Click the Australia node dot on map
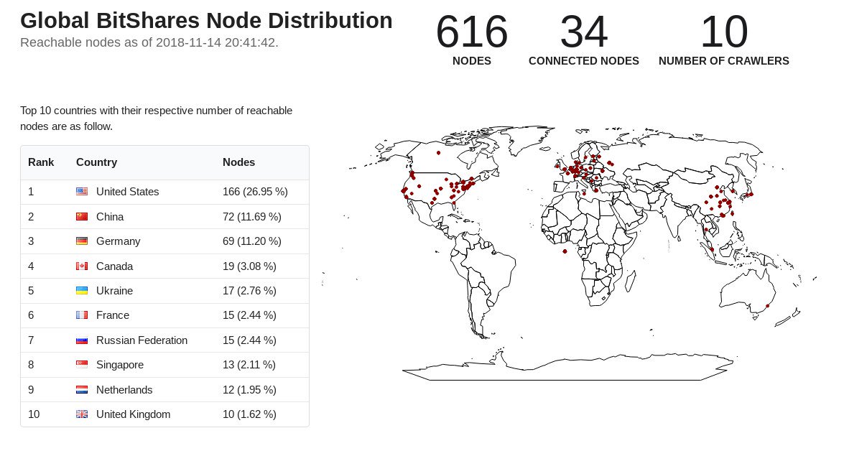 tap(768, 306)
